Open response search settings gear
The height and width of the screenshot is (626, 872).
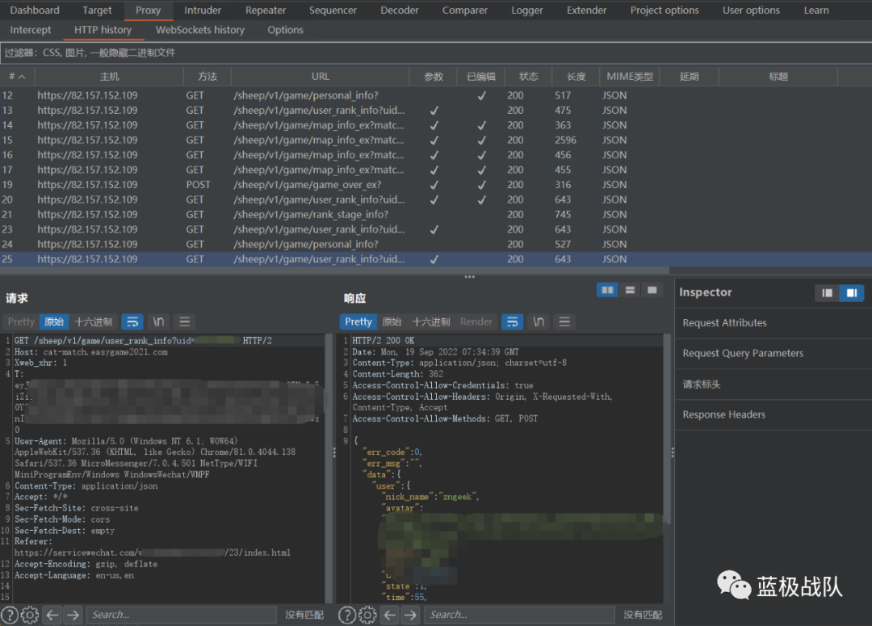367,615
